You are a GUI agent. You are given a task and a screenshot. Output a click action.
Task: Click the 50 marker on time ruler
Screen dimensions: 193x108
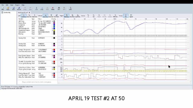(x=115, y=19)
